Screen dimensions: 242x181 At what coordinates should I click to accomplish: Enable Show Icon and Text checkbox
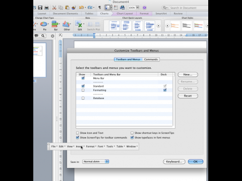tap(78, 133)
